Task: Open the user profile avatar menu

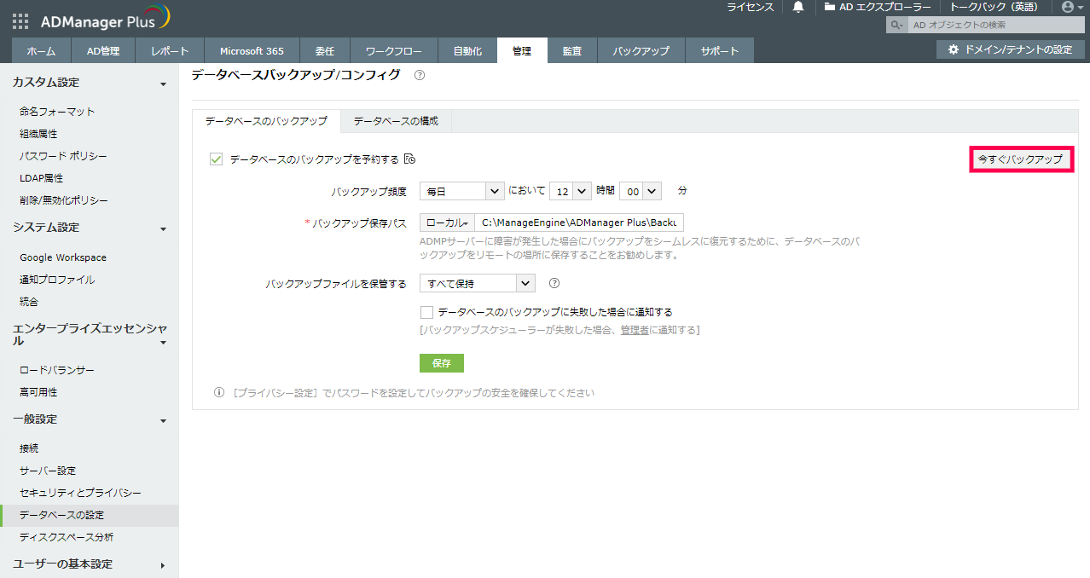Action: point(1067,7)
